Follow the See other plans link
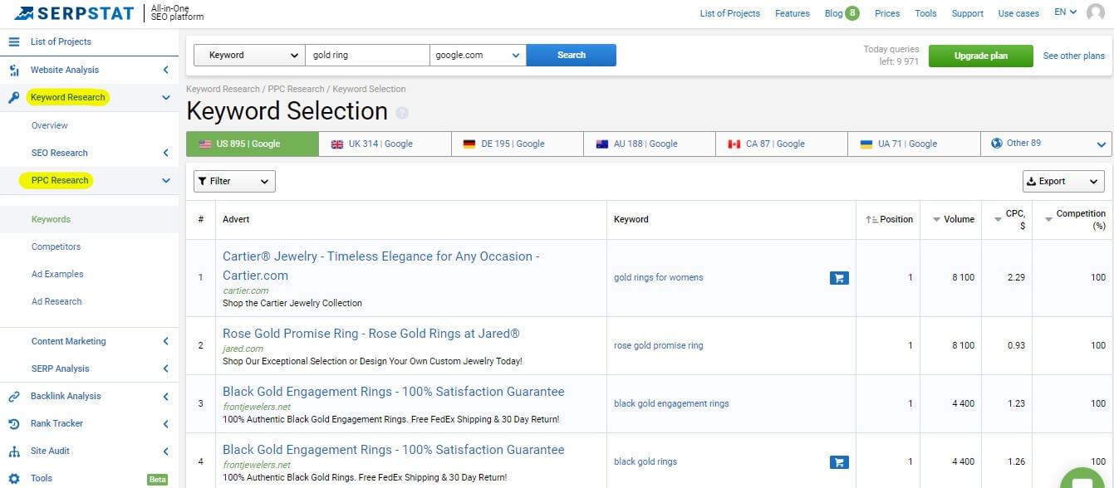The image size is (1114, 488). (1074, 56)
